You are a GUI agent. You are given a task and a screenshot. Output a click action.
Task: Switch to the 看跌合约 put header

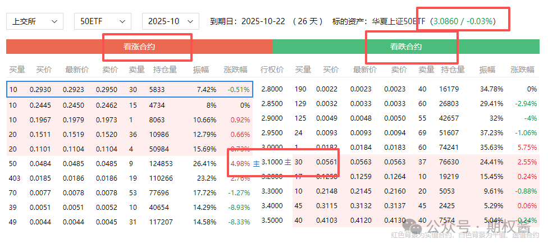coord(406,47)
